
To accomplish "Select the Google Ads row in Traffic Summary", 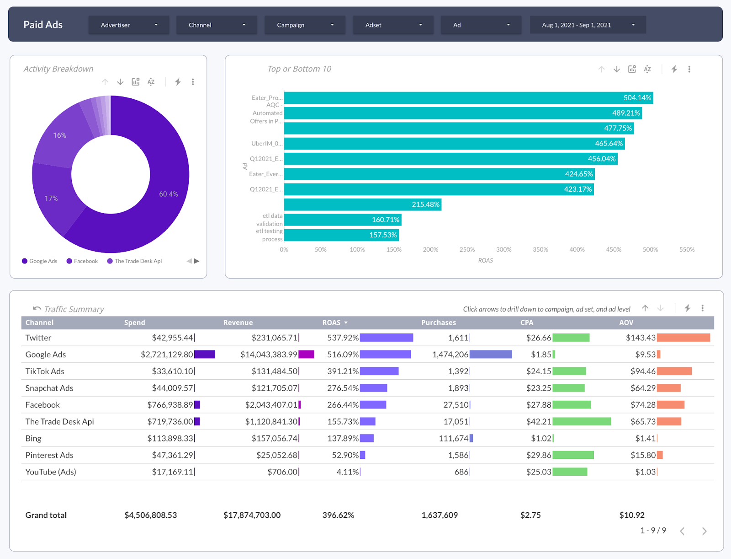I will [45, 354].
